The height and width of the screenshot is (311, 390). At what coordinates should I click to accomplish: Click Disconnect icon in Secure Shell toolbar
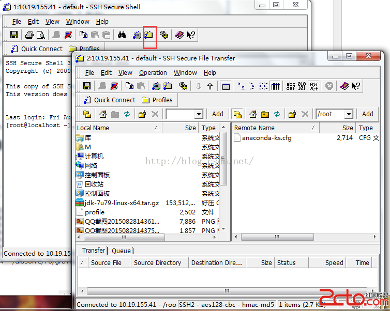click(x=68, y=35)
